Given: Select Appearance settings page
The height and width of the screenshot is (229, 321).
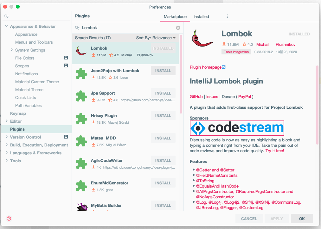Looking at the screenshot, I should click(26, 34).
